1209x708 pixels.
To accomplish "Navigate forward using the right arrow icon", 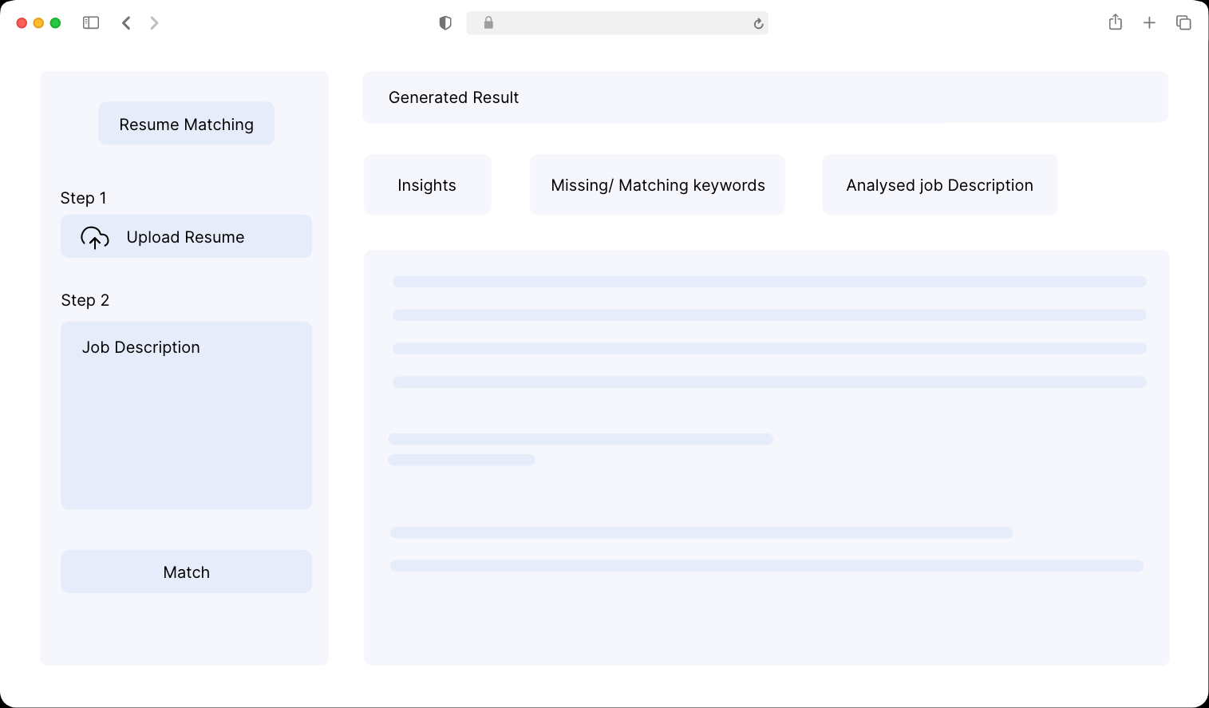I will click(154, 22).
